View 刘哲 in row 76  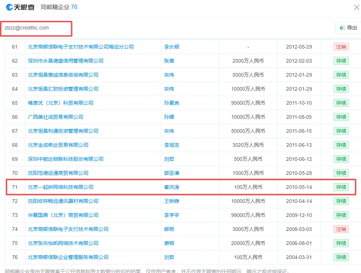tap(169, 258)
